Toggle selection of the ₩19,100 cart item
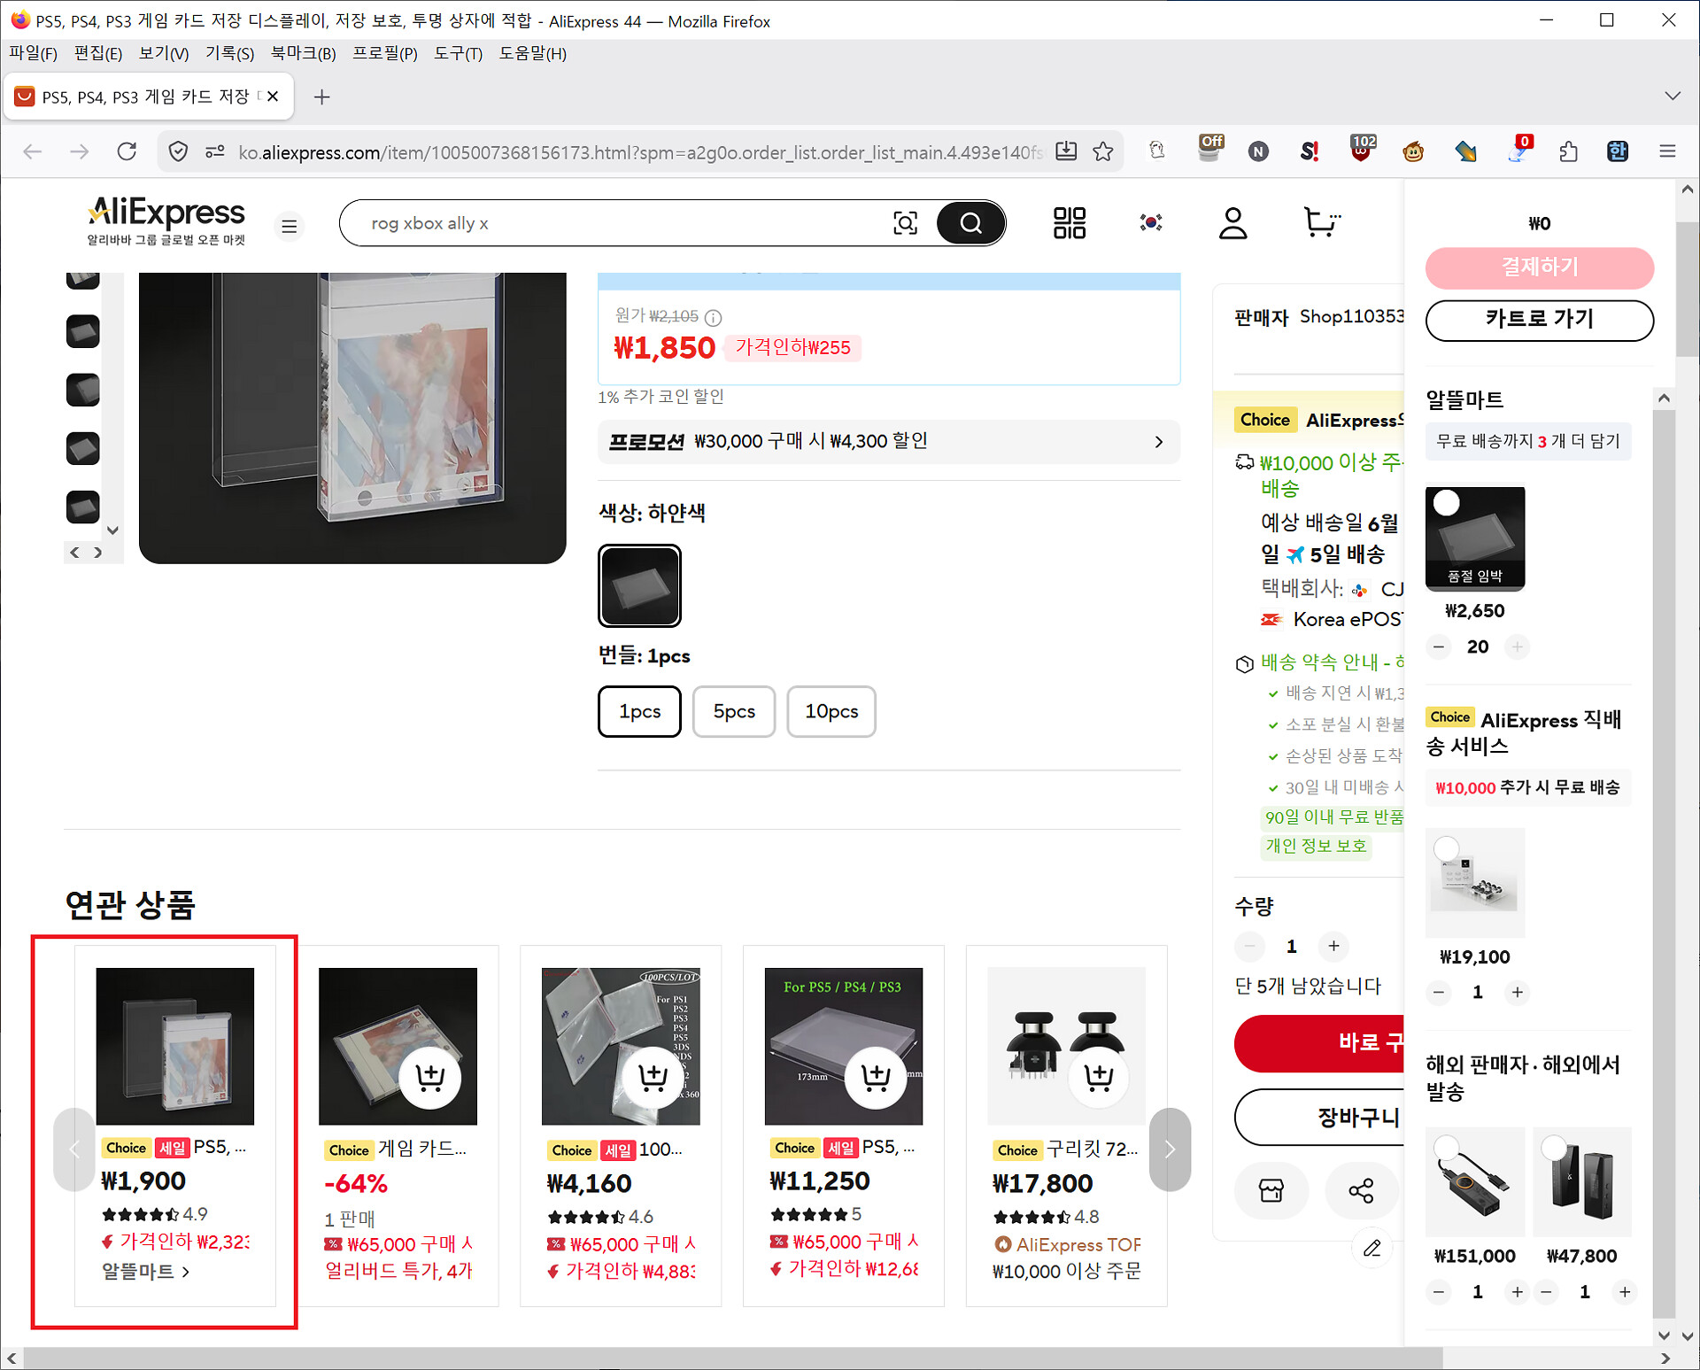The height and width of the screenshot is (1370, 1700). coord(1447,848)
